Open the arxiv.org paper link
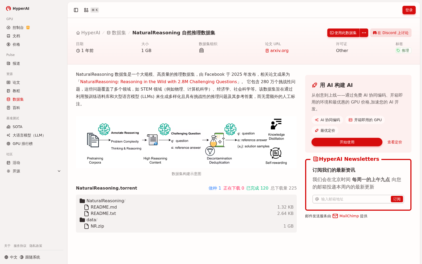 pyautogui.click(x=277, y=50)
